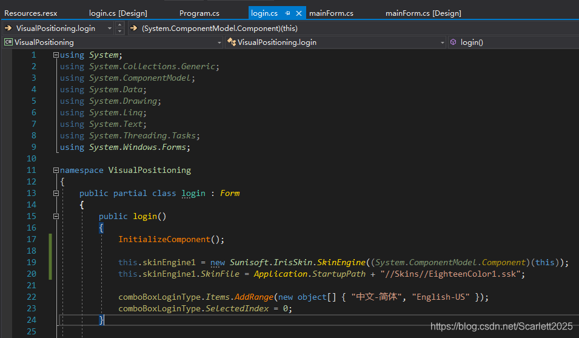Image resolution: width=579 pixels, height=338 pixels.
Task: Click the namespace name 'VisualPositioning' in code
Action: [x=150, y=170]
